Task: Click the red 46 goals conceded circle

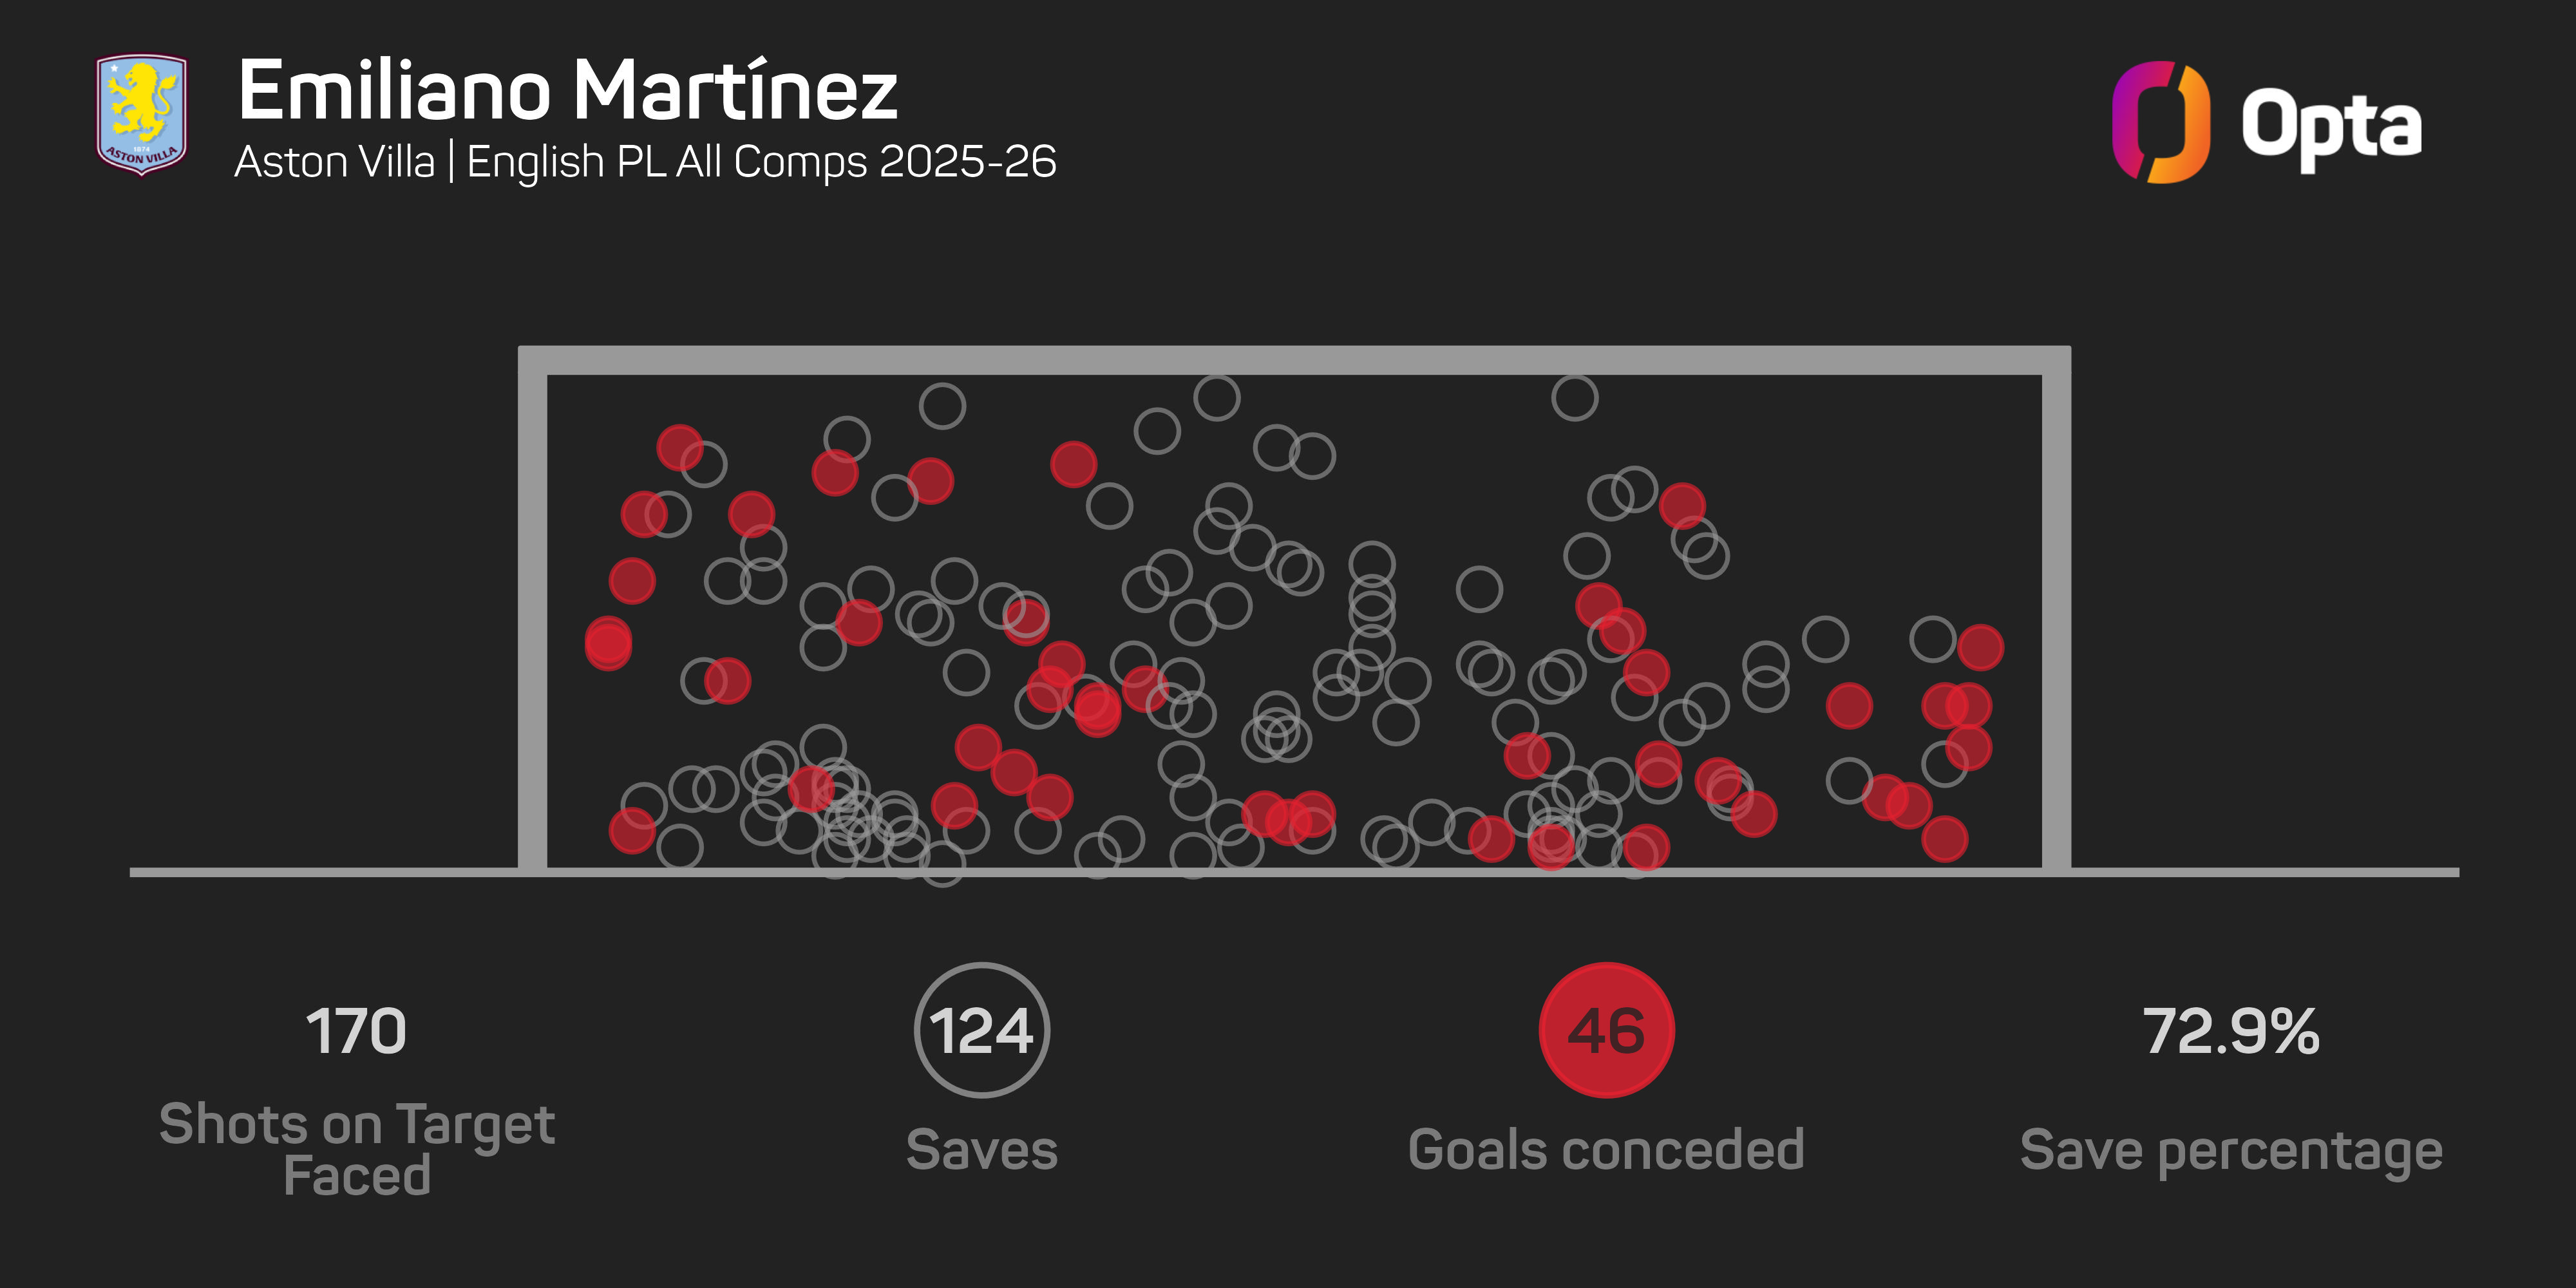Action: point(1606,1030)
